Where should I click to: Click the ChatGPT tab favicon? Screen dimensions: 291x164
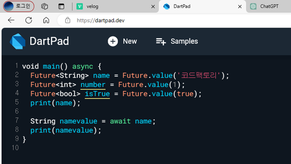253,6
